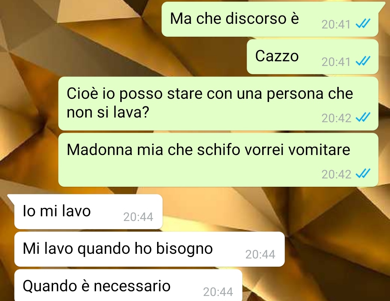The height and width of the screenshot is (301, 390).
Task: Select the 'Ma che discorso è' message bubble
Action: pyautogui.click(x=270, y=19)
